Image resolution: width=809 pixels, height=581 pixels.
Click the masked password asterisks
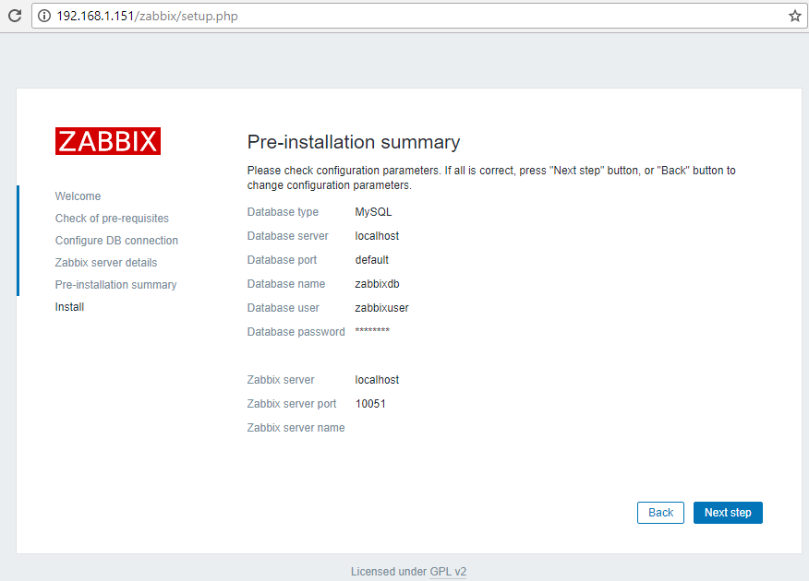(372, 330)
